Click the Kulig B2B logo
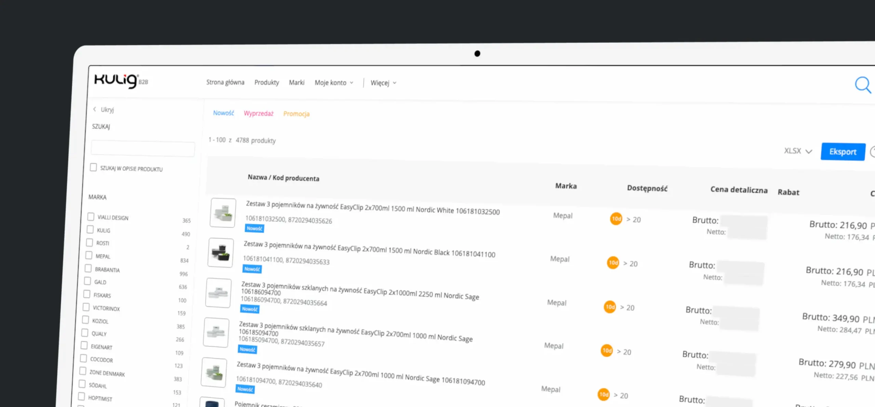The height and width of the screenshot is (407, 875). click(x=121, y=81)
